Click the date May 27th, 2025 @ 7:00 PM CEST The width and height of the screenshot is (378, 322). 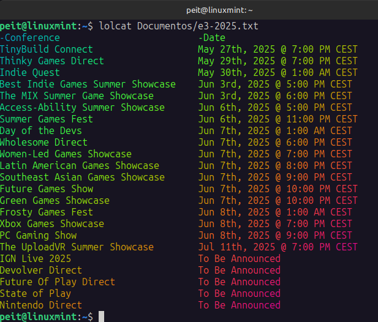click(278, 50)
